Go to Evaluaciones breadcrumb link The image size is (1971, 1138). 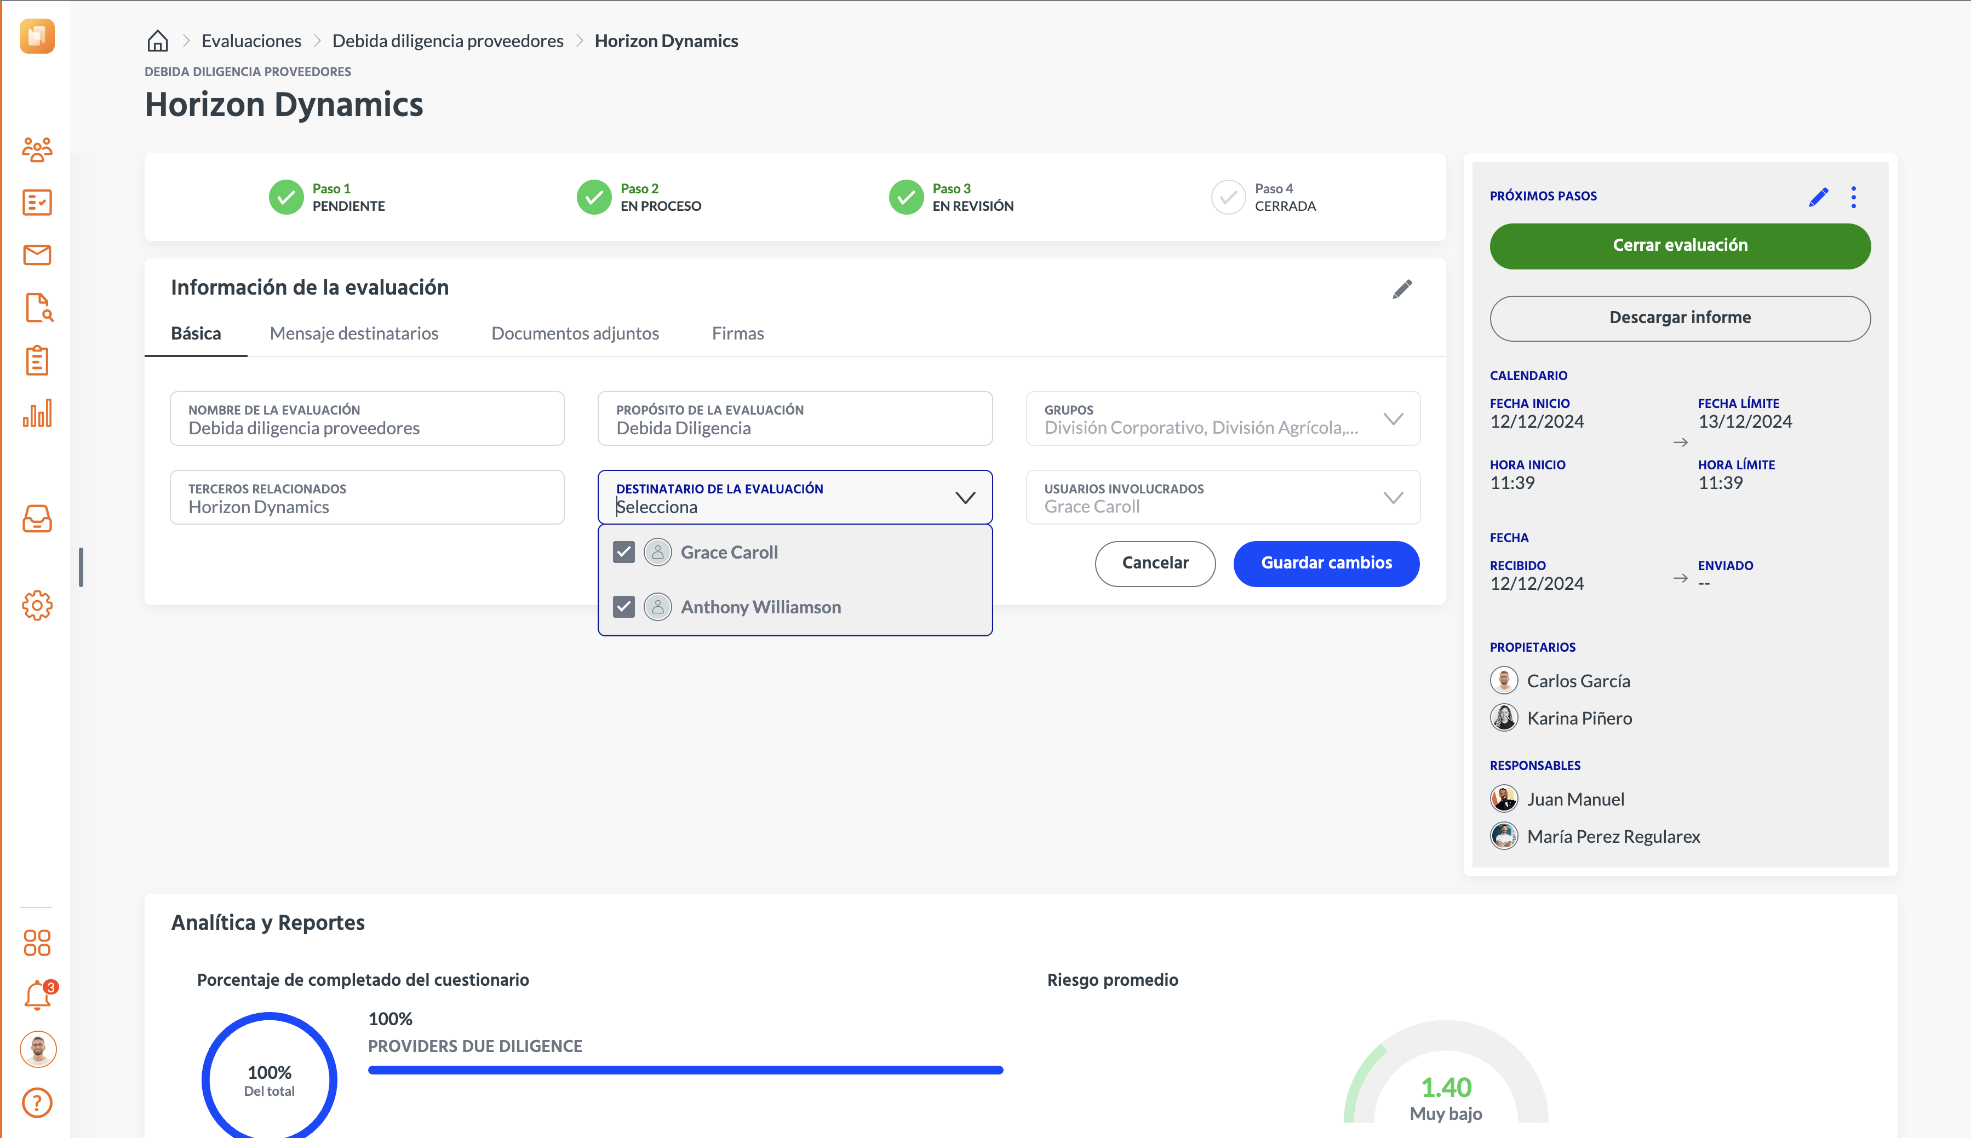[252, 41]
